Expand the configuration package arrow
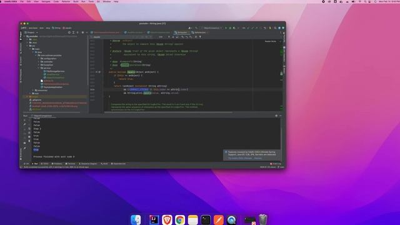 (x=39, y=58)
